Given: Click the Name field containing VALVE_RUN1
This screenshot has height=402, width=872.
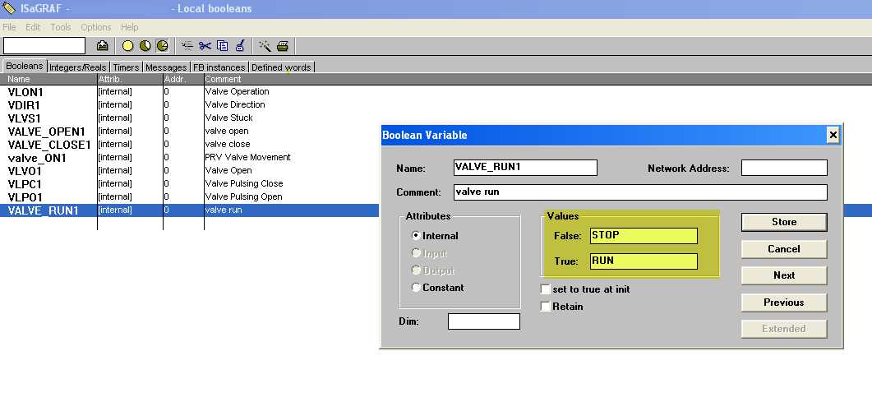Looking at the screenshot, I should (525, 168).
